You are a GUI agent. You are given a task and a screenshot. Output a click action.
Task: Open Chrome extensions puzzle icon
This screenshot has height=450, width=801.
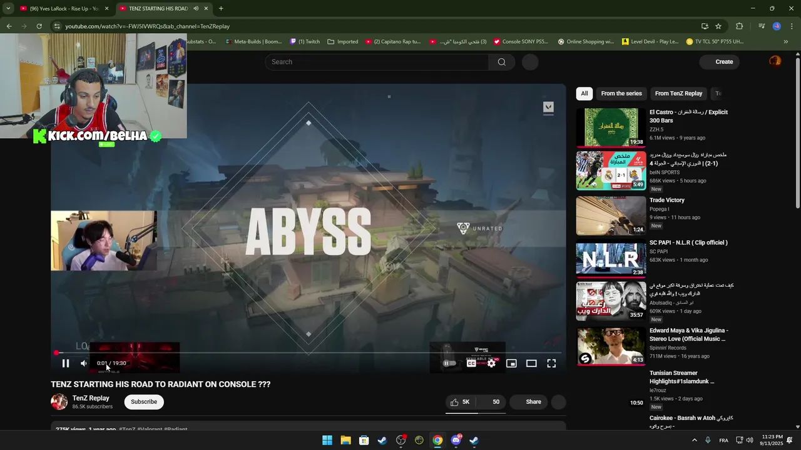pyautogui.click(x=740, y=26)
